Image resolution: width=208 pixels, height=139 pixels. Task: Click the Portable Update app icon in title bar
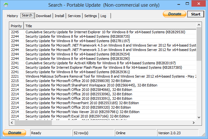6,5
